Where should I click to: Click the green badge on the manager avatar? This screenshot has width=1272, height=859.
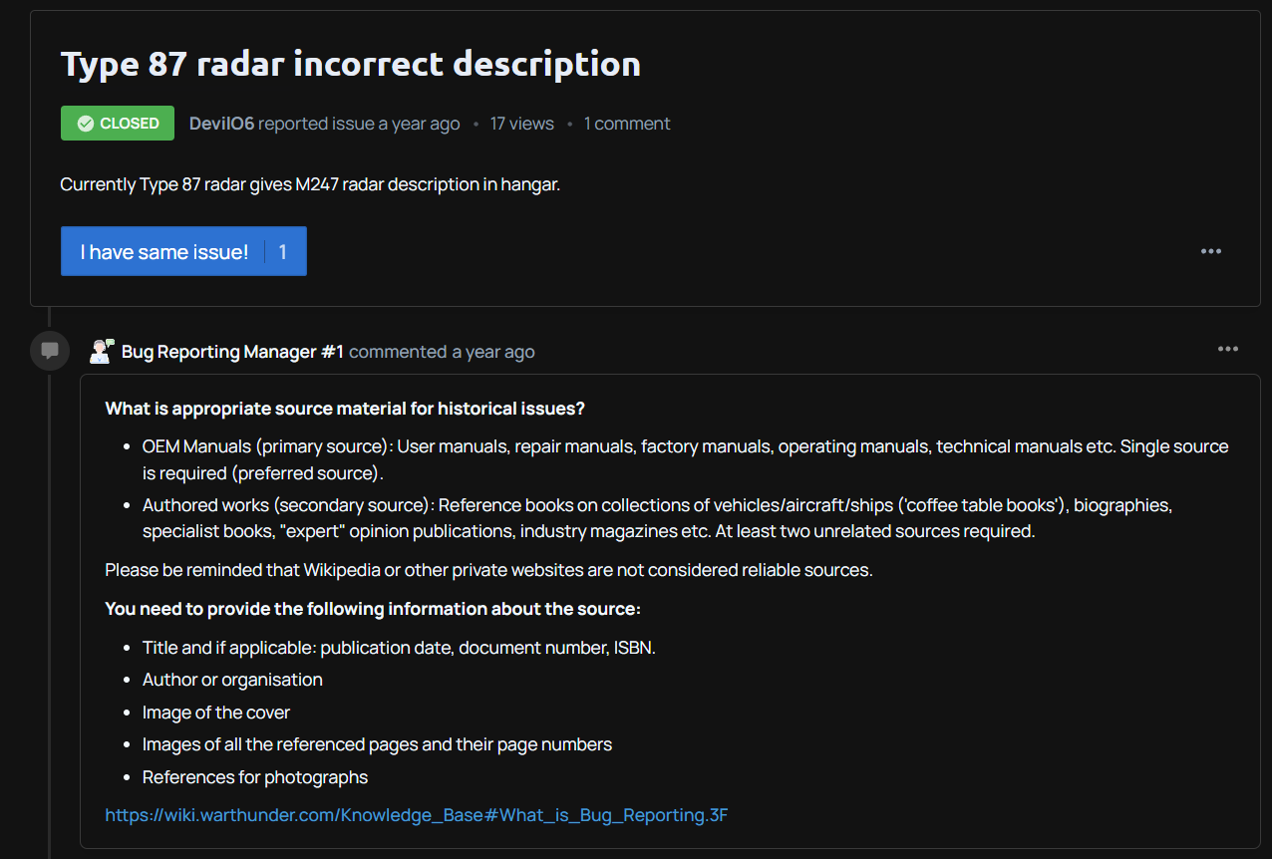pyautogui.click(x=110, y=342)
